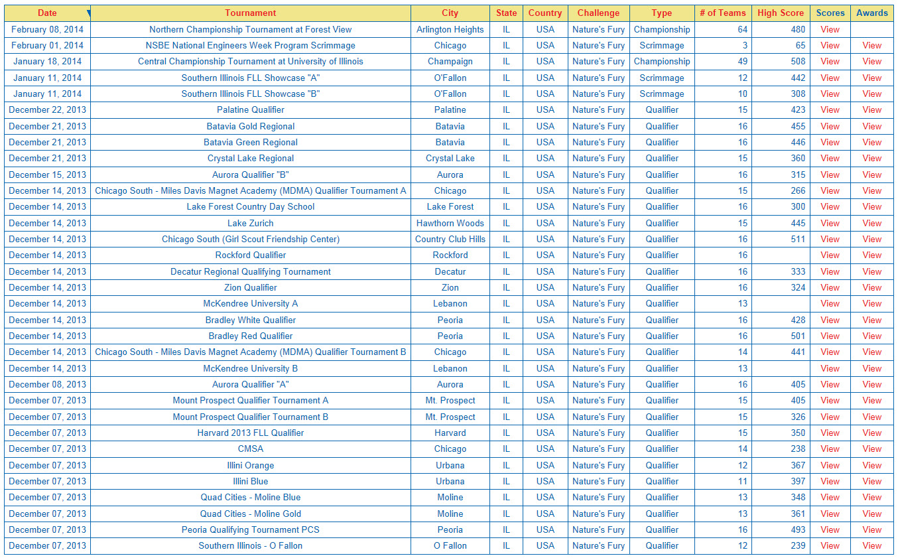Click the sort arrow in Date header
The width and height of the screenshot is (898, 558).
(x=88, y=13)
